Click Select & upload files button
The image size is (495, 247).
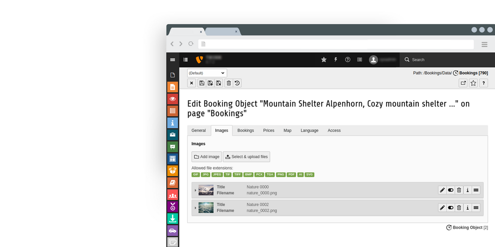point(246,157)
